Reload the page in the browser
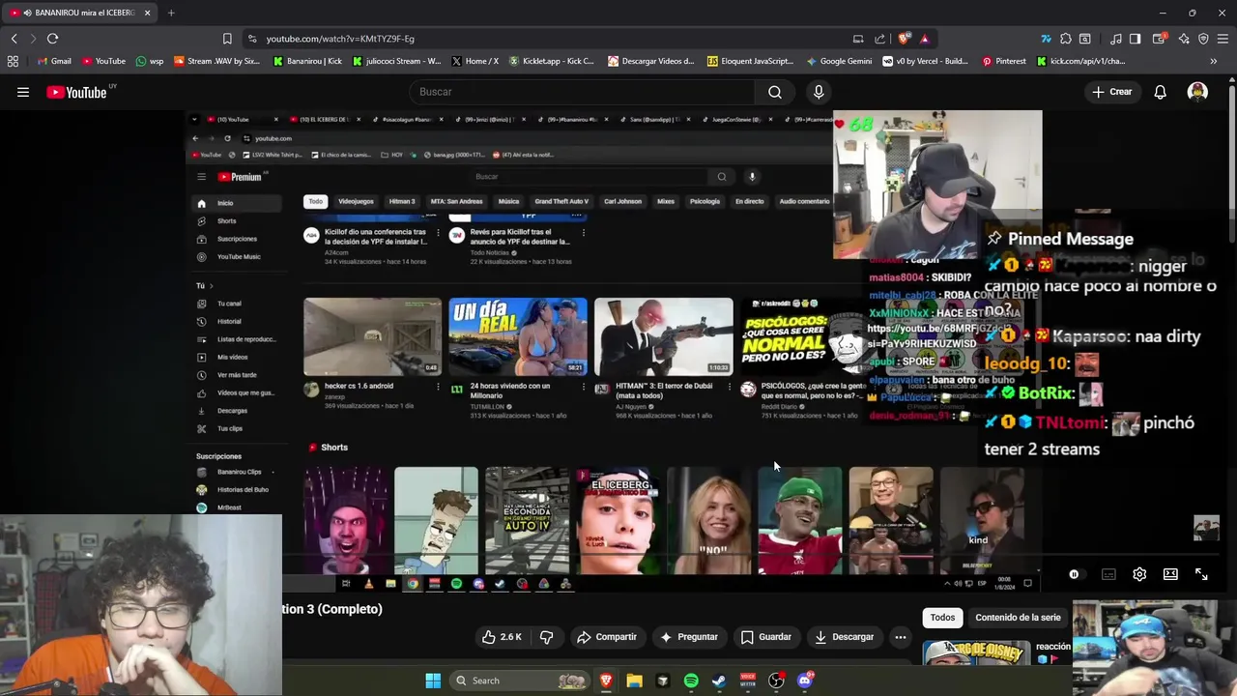 [52, 39]
